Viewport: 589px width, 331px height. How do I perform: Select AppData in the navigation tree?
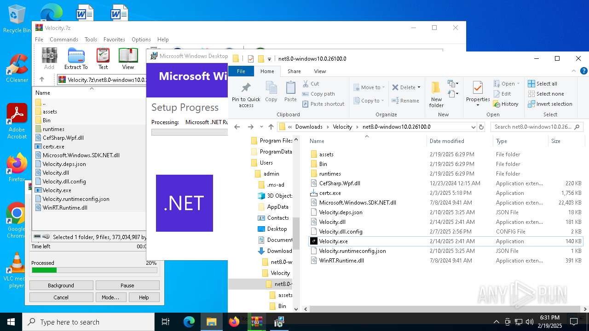277,207
